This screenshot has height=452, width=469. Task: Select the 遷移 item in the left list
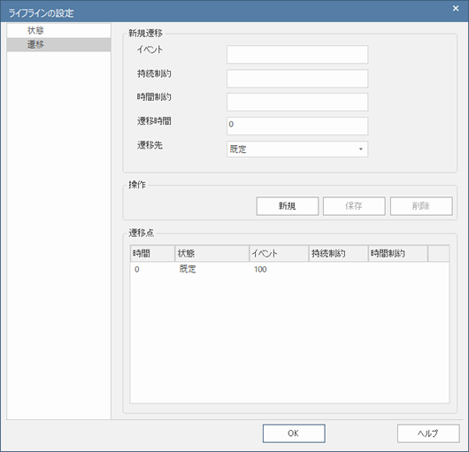[x=58, y=44]
